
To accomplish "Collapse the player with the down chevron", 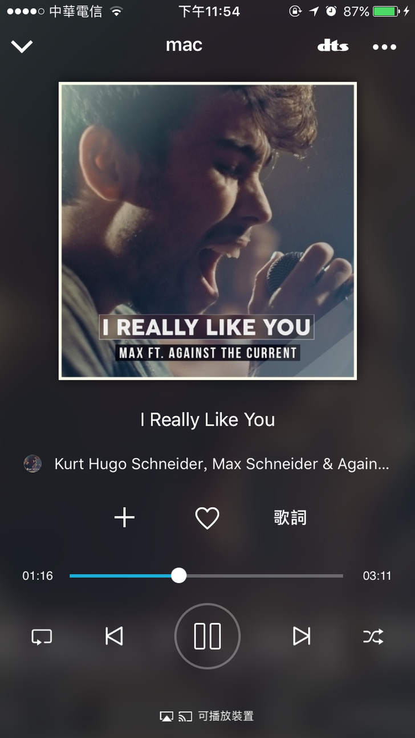I will [22, 47].
